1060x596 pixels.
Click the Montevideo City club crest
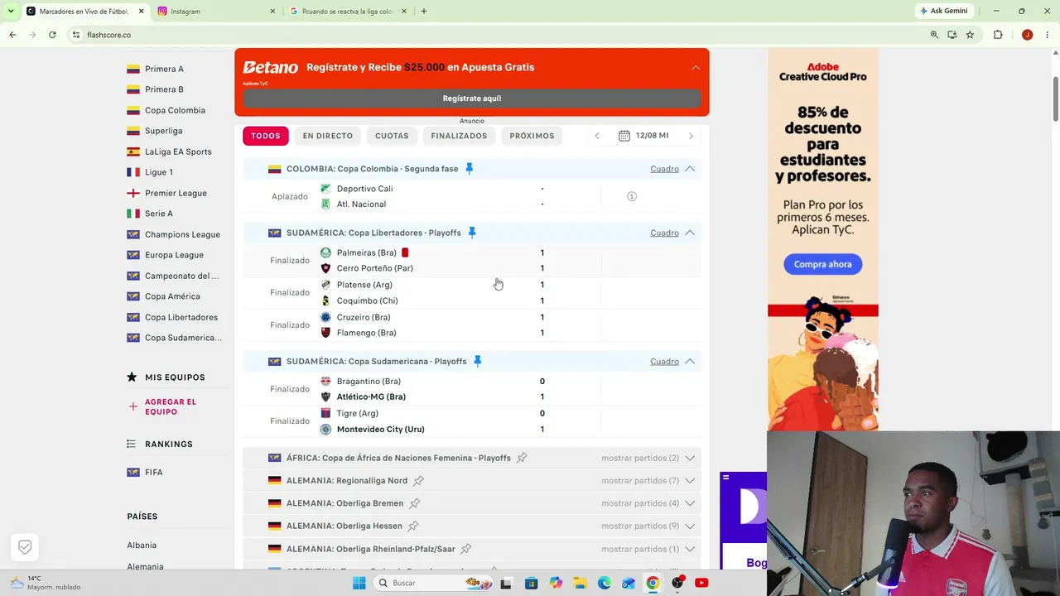tap(325, 429)
